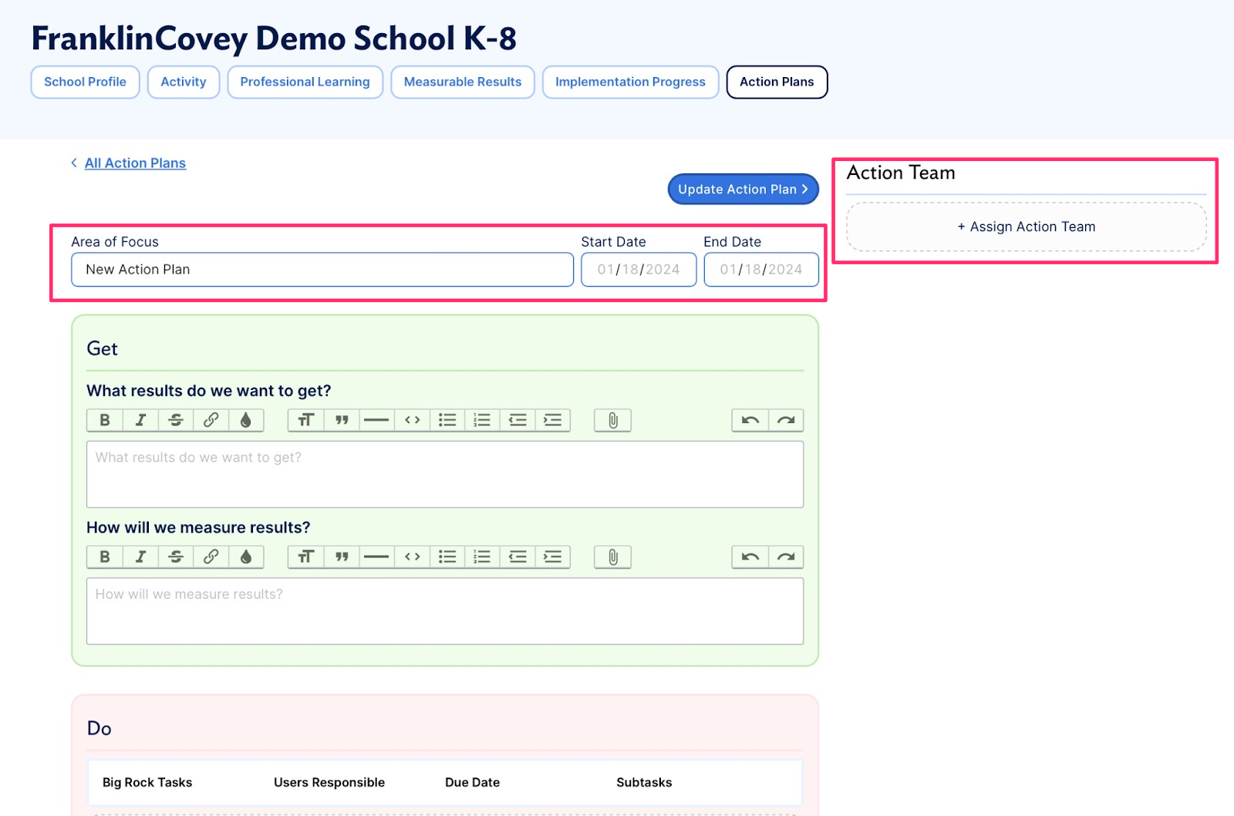Click the Area of Focus text field
1234x816 pixels.
click(x=322, y=270)
